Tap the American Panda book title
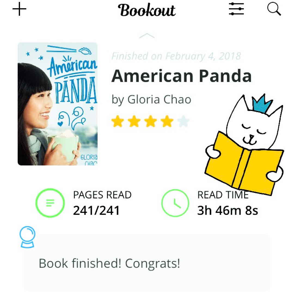 [x=181, y=76]
